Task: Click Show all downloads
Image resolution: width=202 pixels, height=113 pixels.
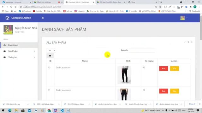Action: coord(192,104)
